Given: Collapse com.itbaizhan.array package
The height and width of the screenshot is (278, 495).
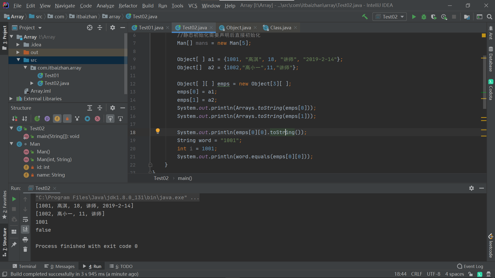Looking at the screenshot, I should pos(25,68).
